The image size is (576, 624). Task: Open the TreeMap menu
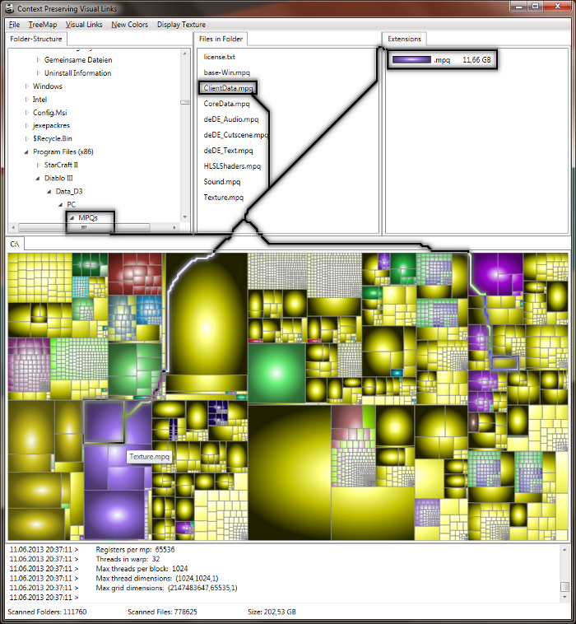(x=43, y=25)
